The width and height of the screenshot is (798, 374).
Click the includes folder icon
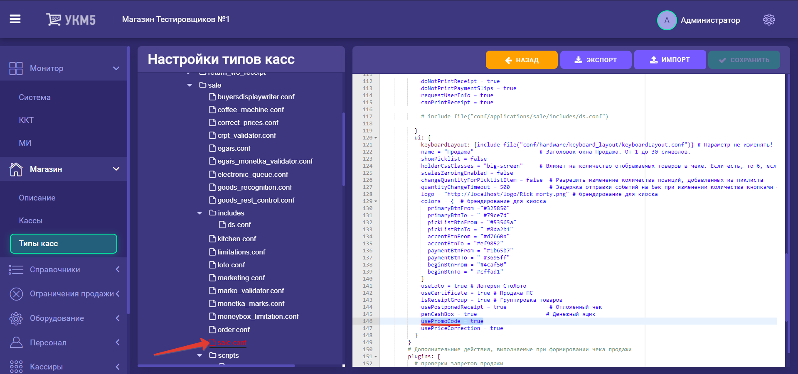coord(212,213)
